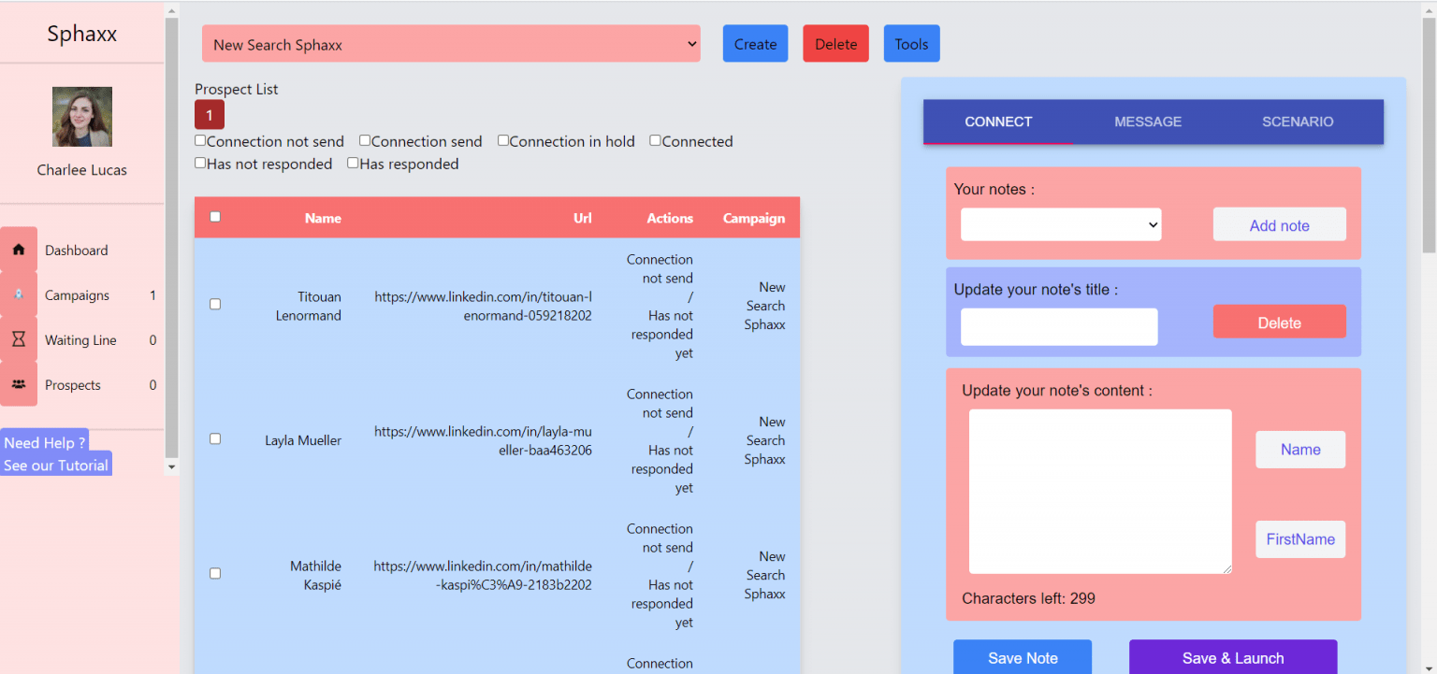This screenshot has height=674, width=1437.
Task: Click the Save & Launch button
Action: coord(1233,657)
